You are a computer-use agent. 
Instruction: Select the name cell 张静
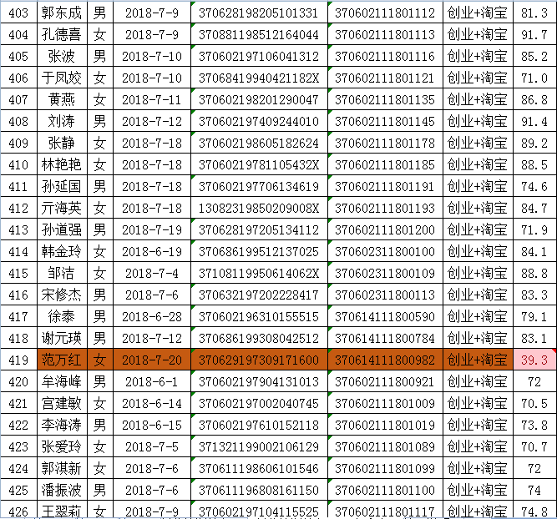62,143
